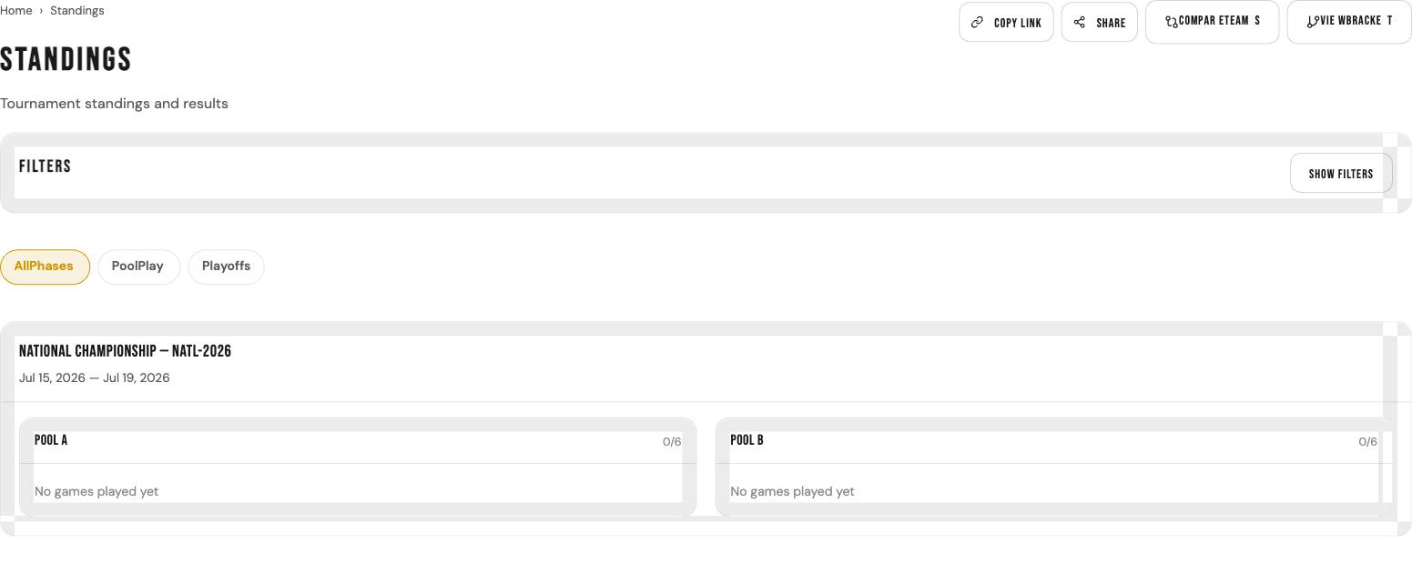
Task: Click Pool A's 'No games played yet' text
Action: (x=97, y=491)
